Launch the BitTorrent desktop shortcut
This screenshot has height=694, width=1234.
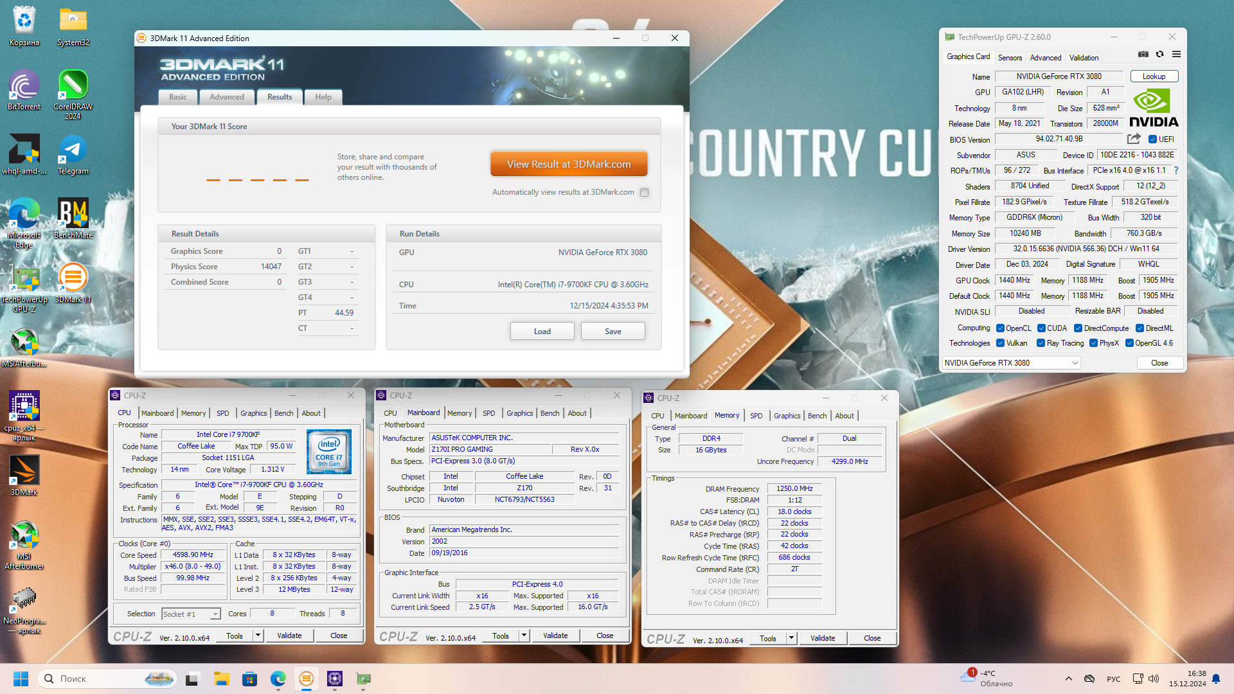point(24,90)
